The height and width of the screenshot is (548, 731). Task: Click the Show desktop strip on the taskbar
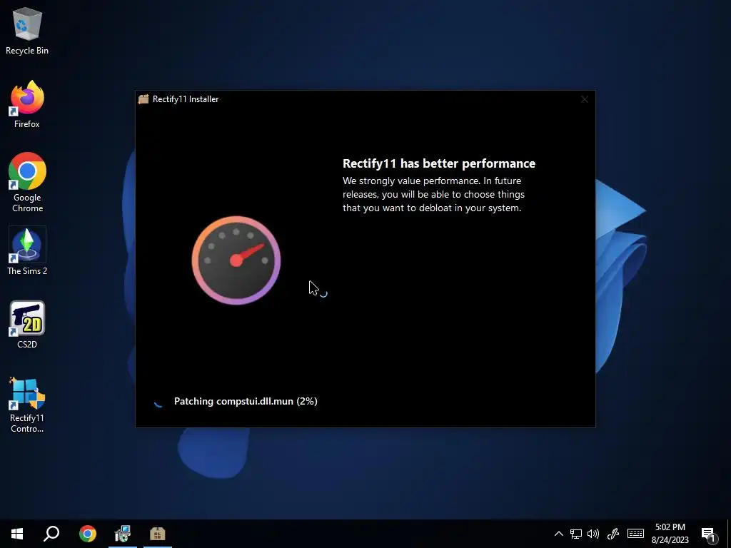(x=729, y=534)
